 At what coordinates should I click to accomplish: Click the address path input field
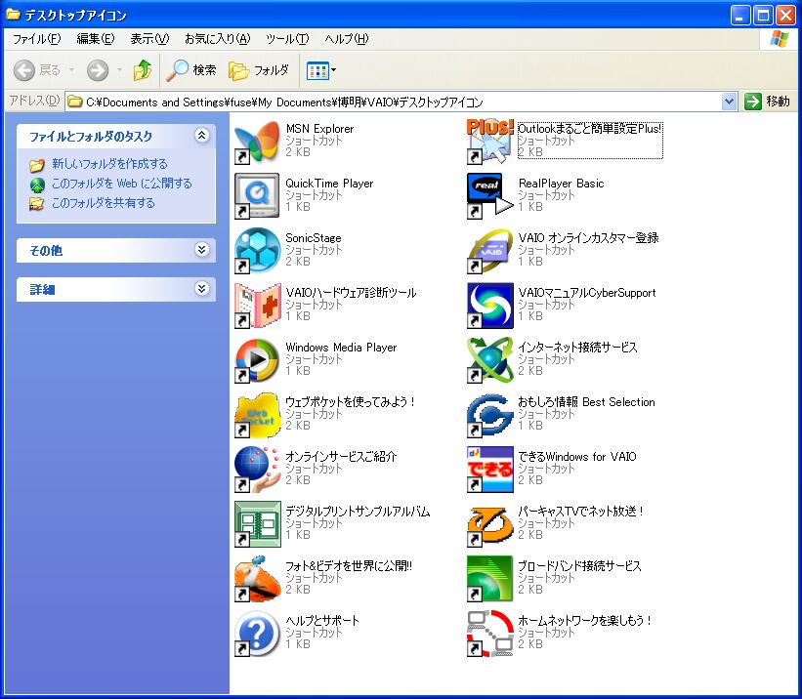(394, 102)
